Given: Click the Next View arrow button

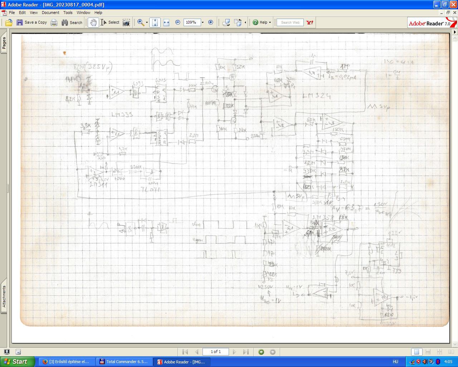Looking at the screenshot, I should pyautogui.click(x=273, y=352).
